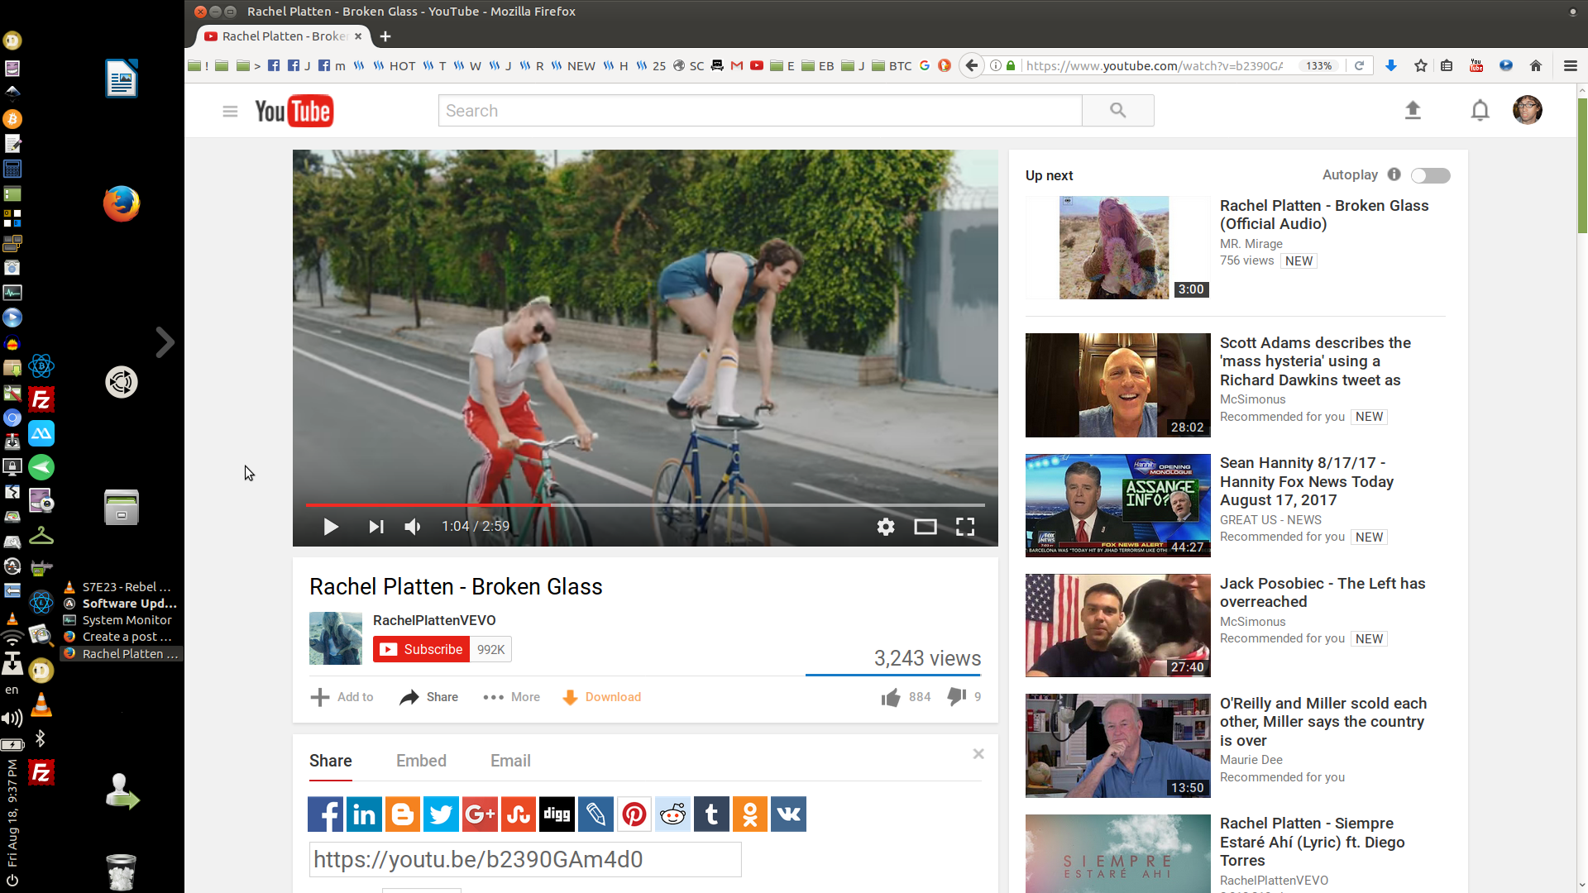Switch to System Monitor window entry
Screen dimensions: 1588x893
tap(122, 620)
